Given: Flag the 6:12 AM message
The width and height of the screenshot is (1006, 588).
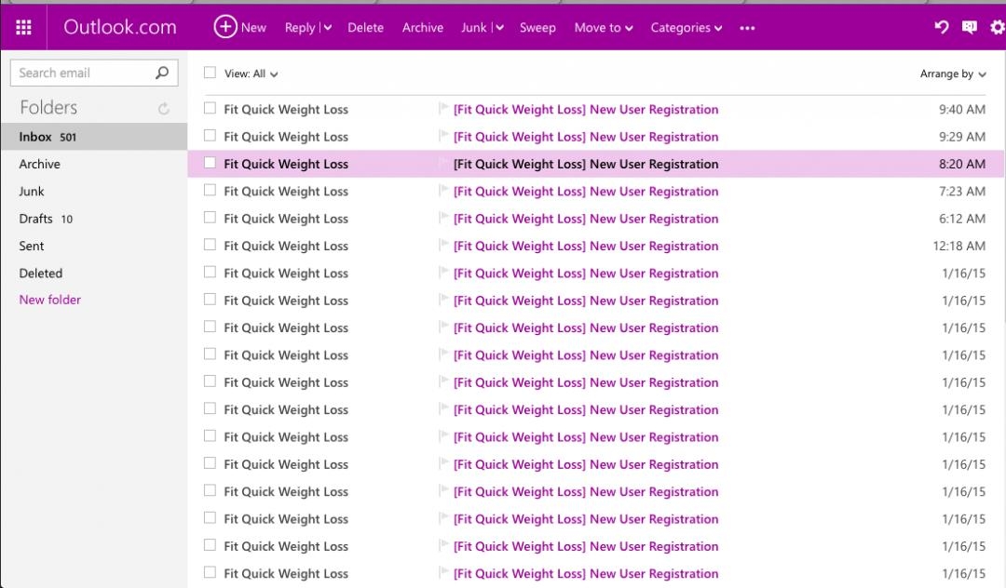Looking at the screenshot, I should [x=442, y=218].
